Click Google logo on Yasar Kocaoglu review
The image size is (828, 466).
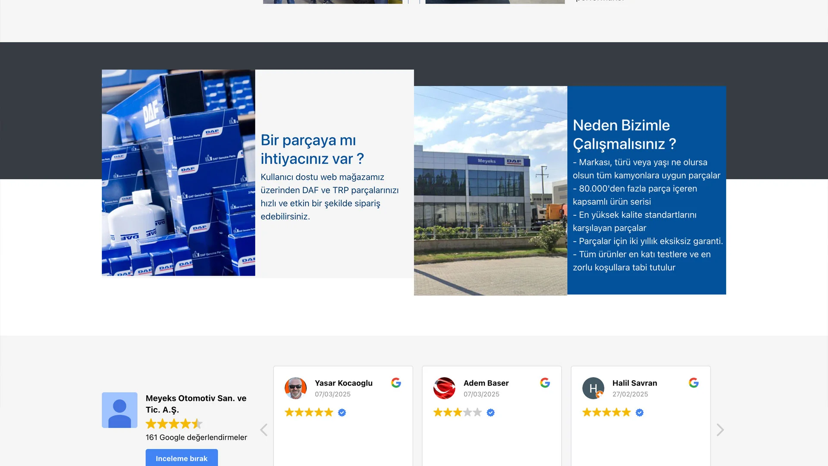(x=396, y=383)
